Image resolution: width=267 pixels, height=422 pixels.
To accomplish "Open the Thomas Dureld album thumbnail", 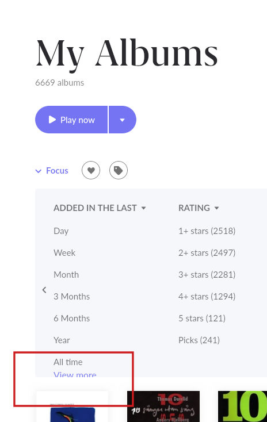I will pyautogui.click(x=163, y=406).
